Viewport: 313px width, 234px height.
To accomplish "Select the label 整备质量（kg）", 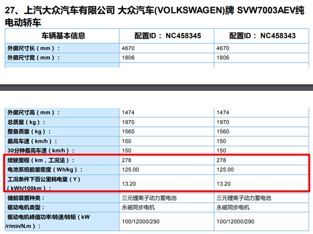I will tap(29, 131).
